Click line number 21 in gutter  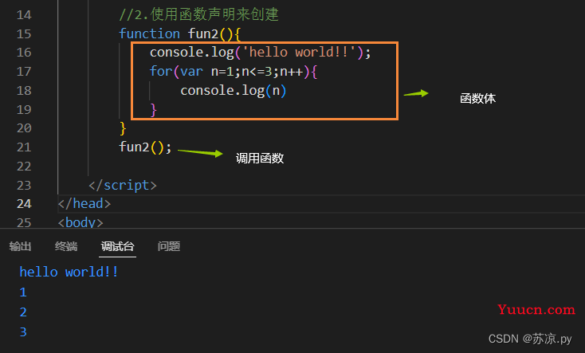24,147
